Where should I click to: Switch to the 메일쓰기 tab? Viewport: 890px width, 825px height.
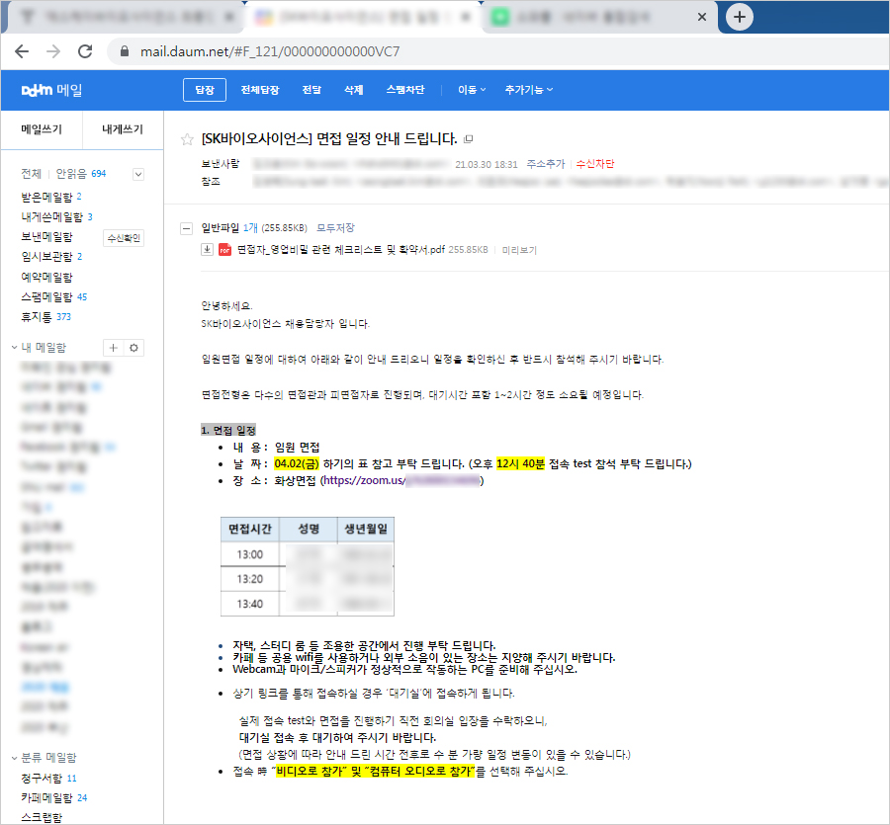(x=42, y=129)
